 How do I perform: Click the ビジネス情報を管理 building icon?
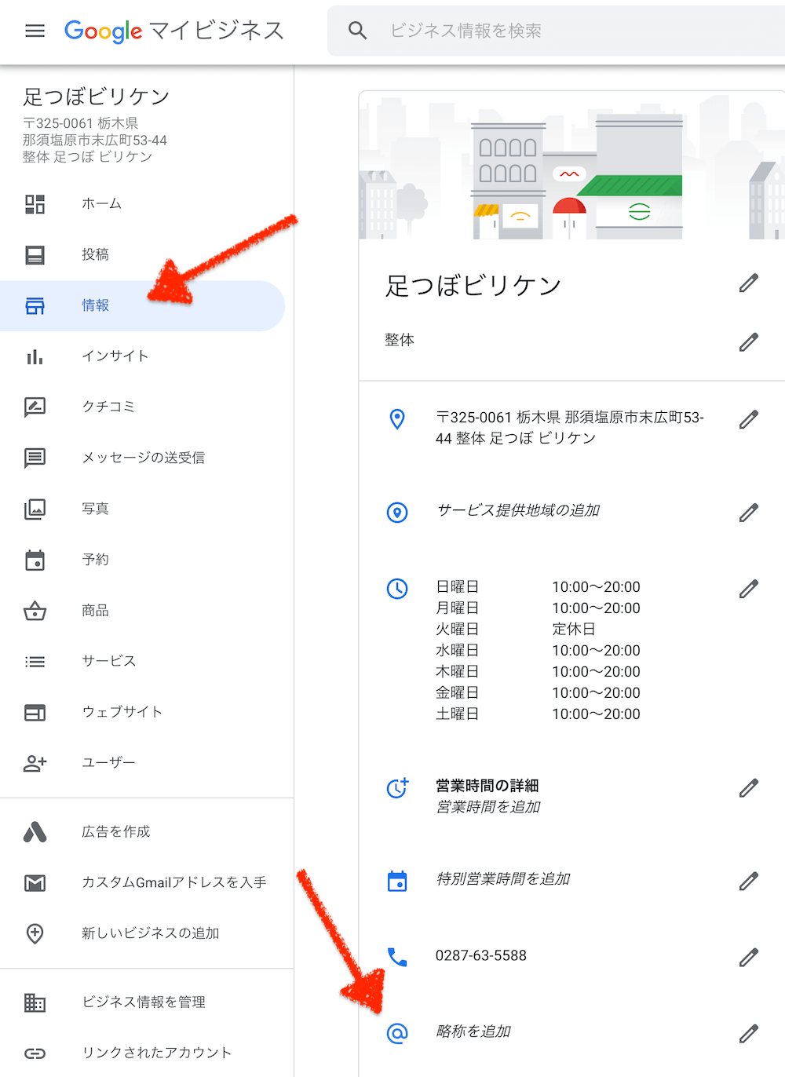tap(35, 1002)
